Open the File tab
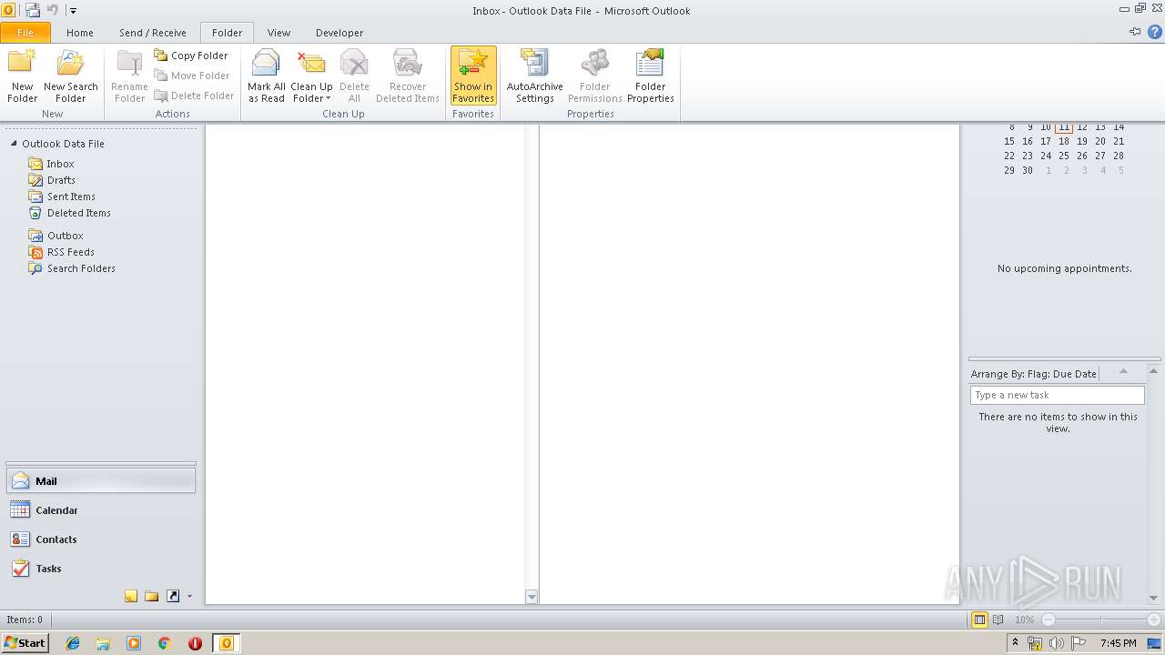The image size is (1165, 655). (25, 33)
